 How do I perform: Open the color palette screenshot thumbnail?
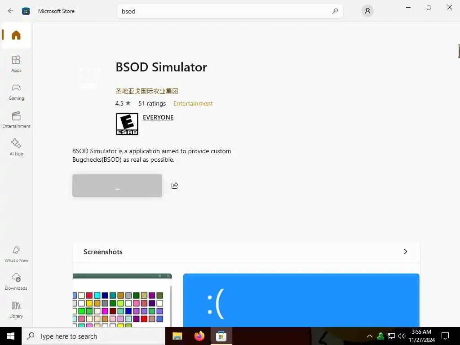(x=122, y=300)
